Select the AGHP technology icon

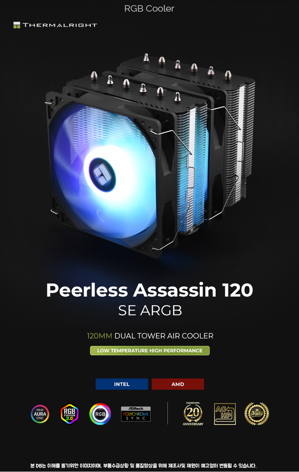[225, 414]
